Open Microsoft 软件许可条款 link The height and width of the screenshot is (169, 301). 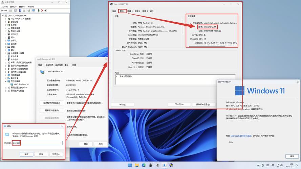point(241,136)
